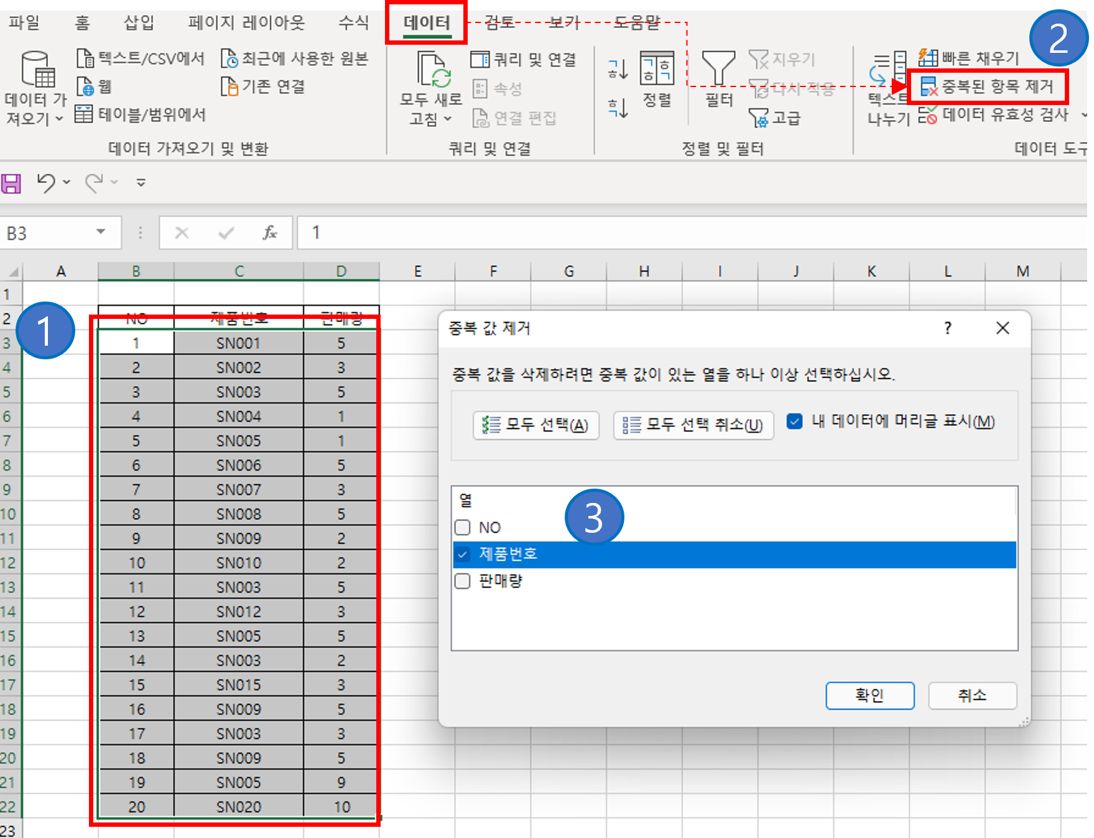
Task: Open the 파일 menu
Action: tap(23, 22)
